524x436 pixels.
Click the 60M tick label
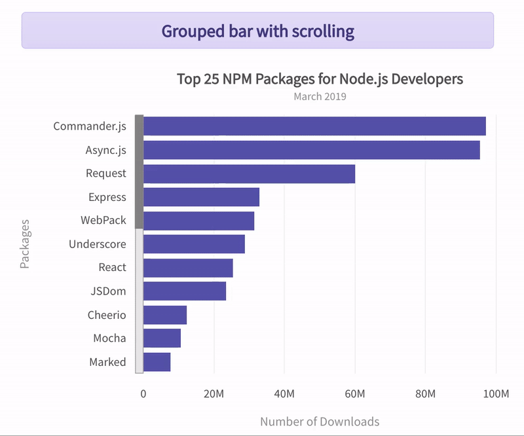click(x=354, y=393)
